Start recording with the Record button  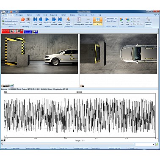(23, 21)
